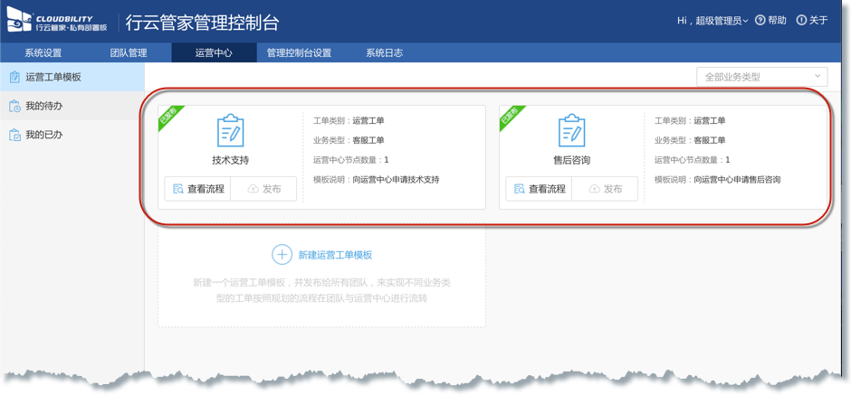The image size is (851, 395).
Task: Click 查看流程 button for 售后咨询
Action: click(x=539, y=189)
